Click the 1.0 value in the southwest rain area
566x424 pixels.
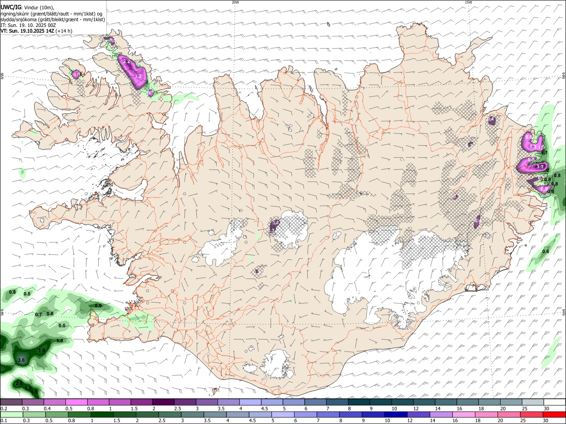(x=60, y=341)
